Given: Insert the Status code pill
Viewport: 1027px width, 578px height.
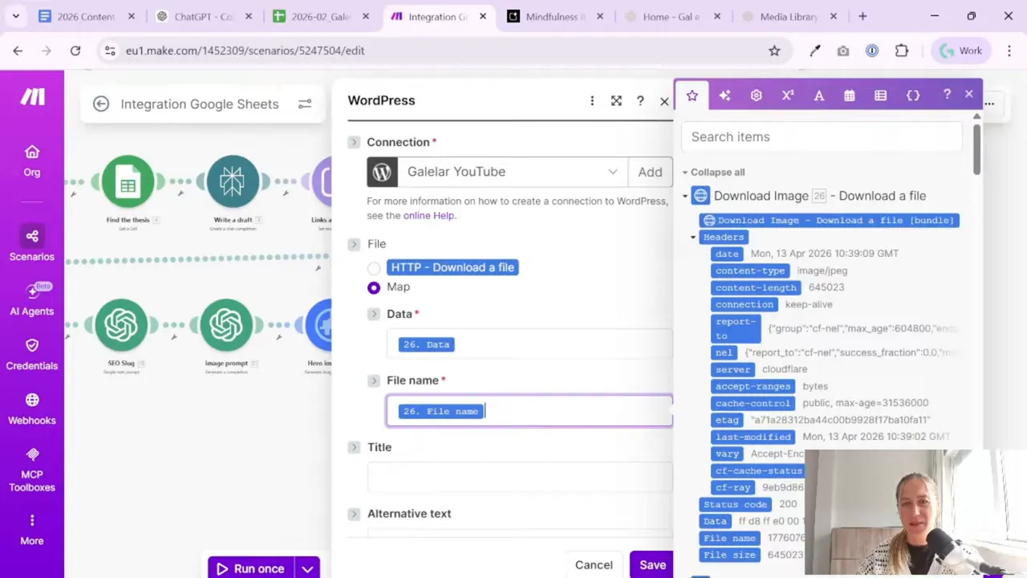Looking at the screenshot, I should click(x=735, y=504).
